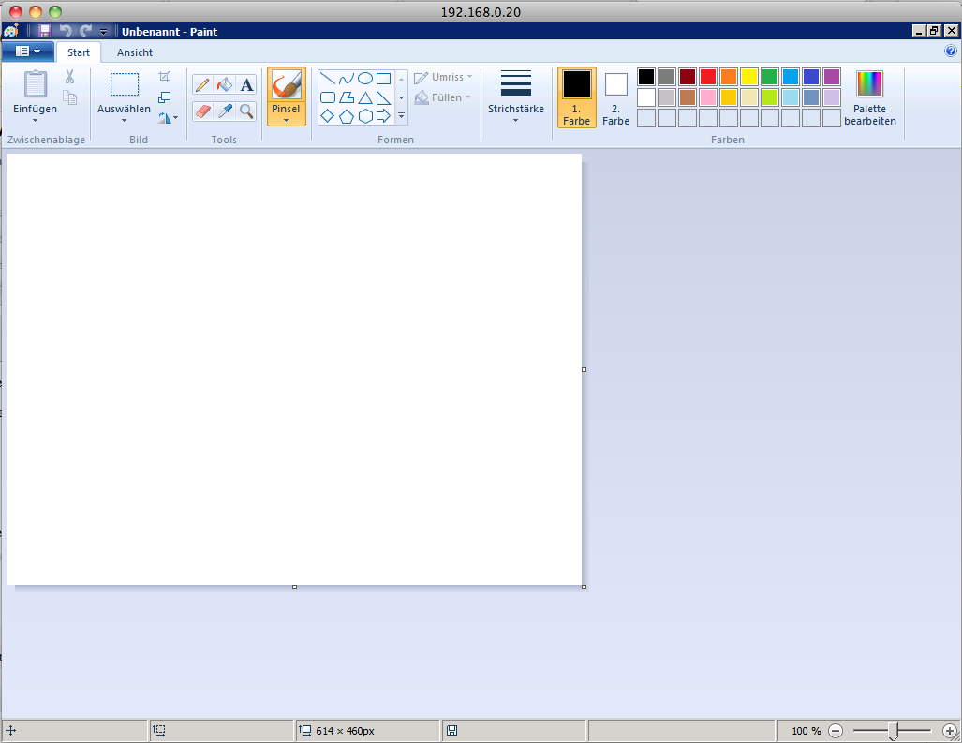Viewport: 962px width, 743px height.
Task: Click Palette bearbeiten button
Action: [x=869, y=97]
